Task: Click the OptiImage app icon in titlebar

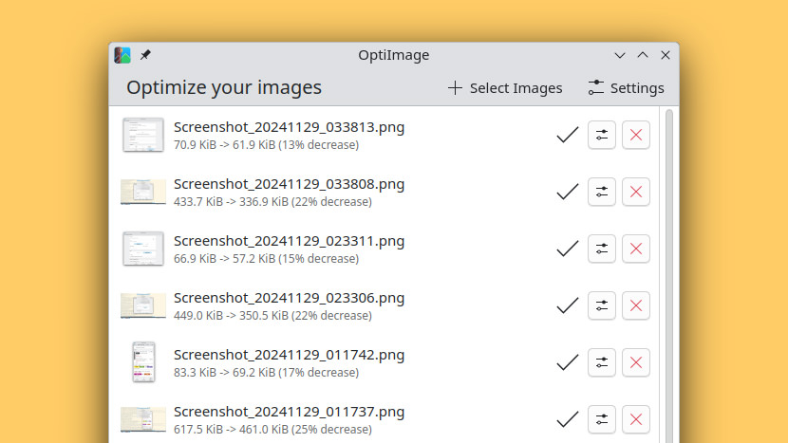Action: (122, 55)
